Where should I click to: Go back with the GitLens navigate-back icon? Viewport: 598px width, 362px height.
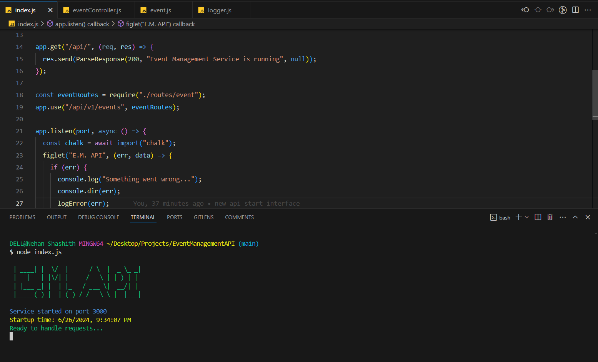click(x=525, y=10)
